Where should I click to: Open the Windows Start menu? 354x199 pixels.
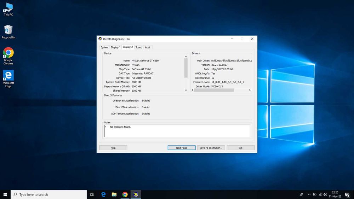5,194
